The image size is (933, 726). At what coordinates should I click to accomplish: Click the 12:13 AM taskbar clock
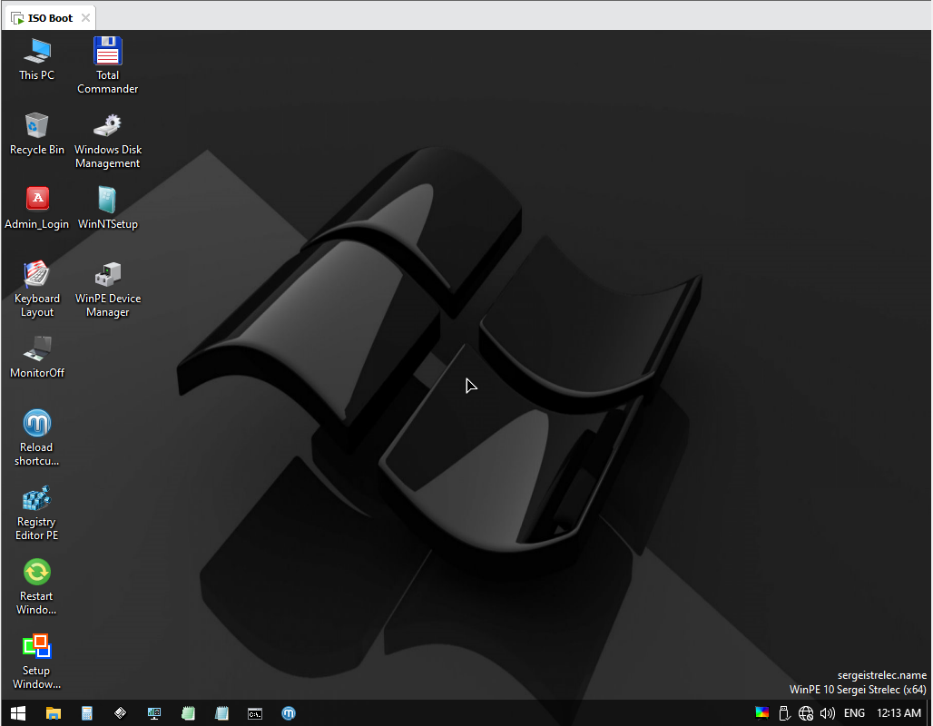pyautogui.click(x=899, y=713)
